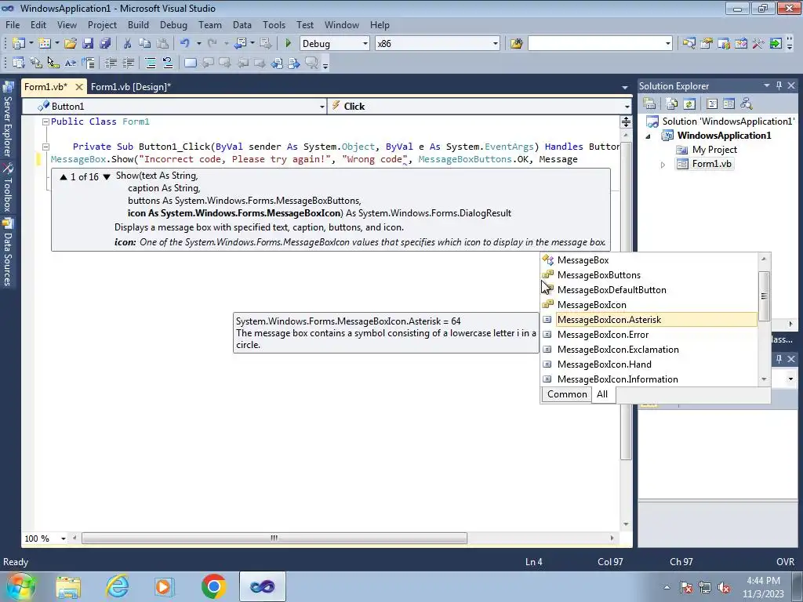Screen dimensions: 803x602
Task: Open the Build menu
Action: pyautogui.click(x=138, y=25)
